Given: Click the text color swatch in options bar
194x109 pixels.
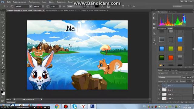Looking at the screenshot, I should (x=97, y=6).
